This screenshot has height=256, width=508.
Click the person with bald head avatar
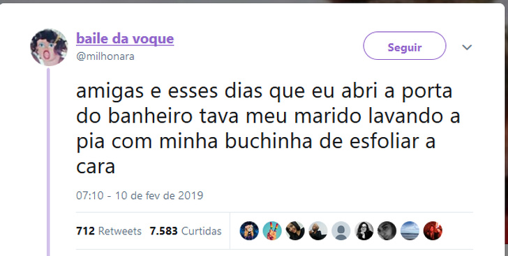(x=318, y=231)
